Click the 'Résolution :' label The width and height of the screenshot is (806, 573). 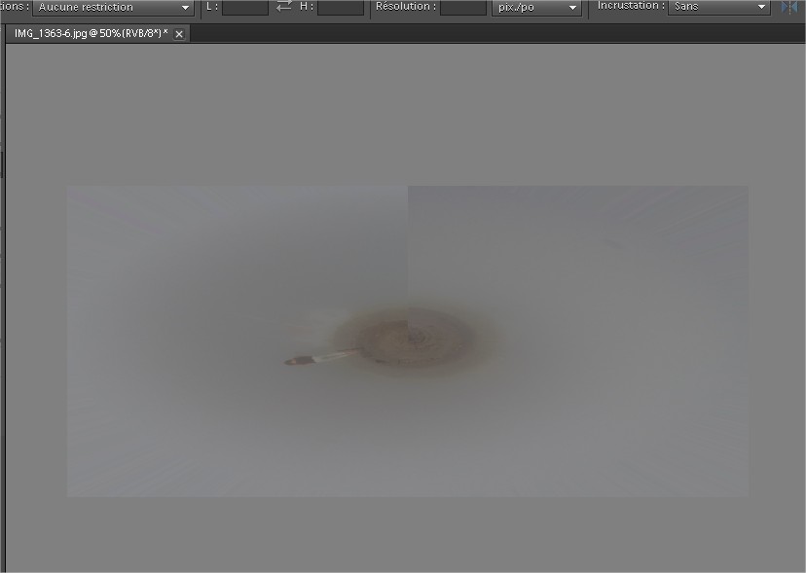(405, 7)
